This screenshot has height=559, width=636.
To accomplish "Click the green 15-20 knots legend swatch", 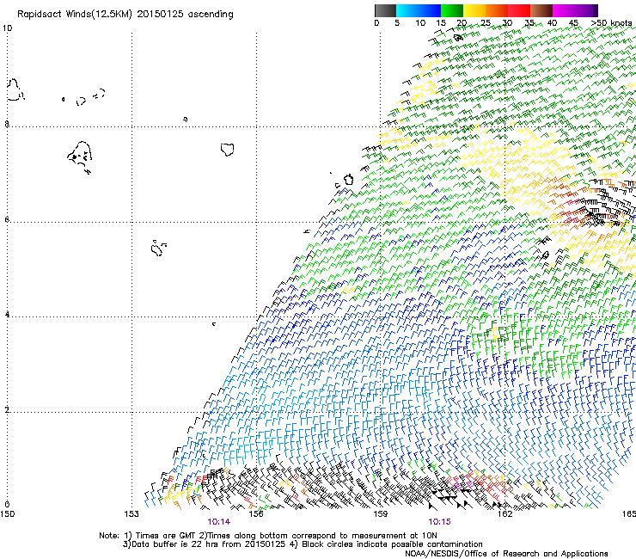I will (452, 10).
